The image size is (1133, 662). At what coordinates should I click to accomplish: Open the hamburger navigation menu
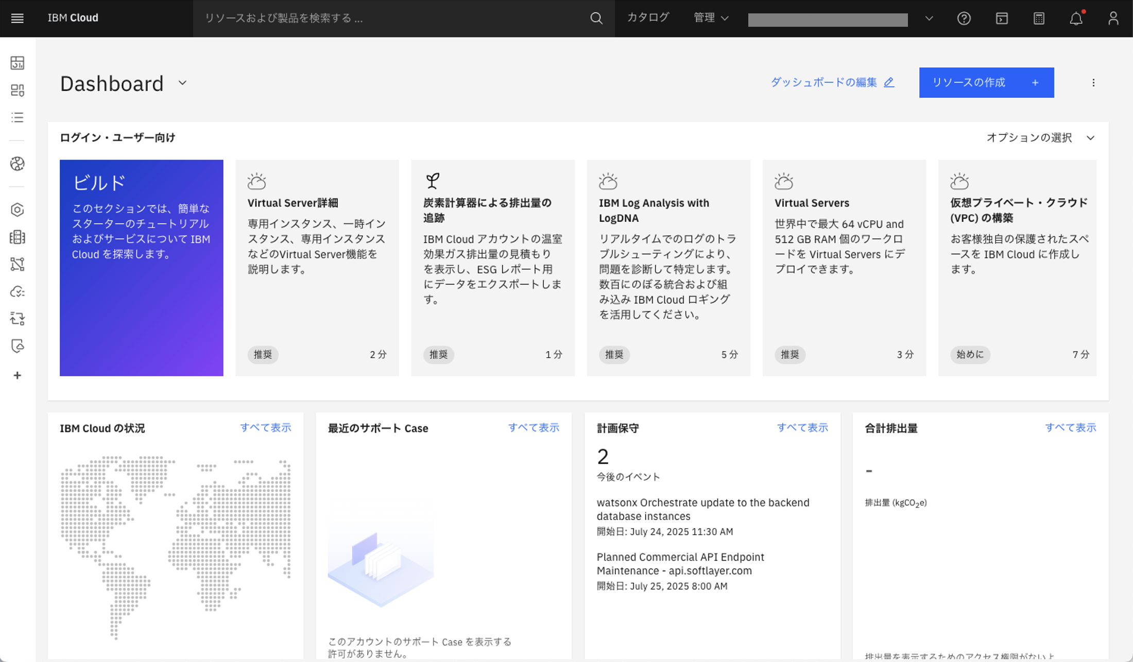(17, 18)
